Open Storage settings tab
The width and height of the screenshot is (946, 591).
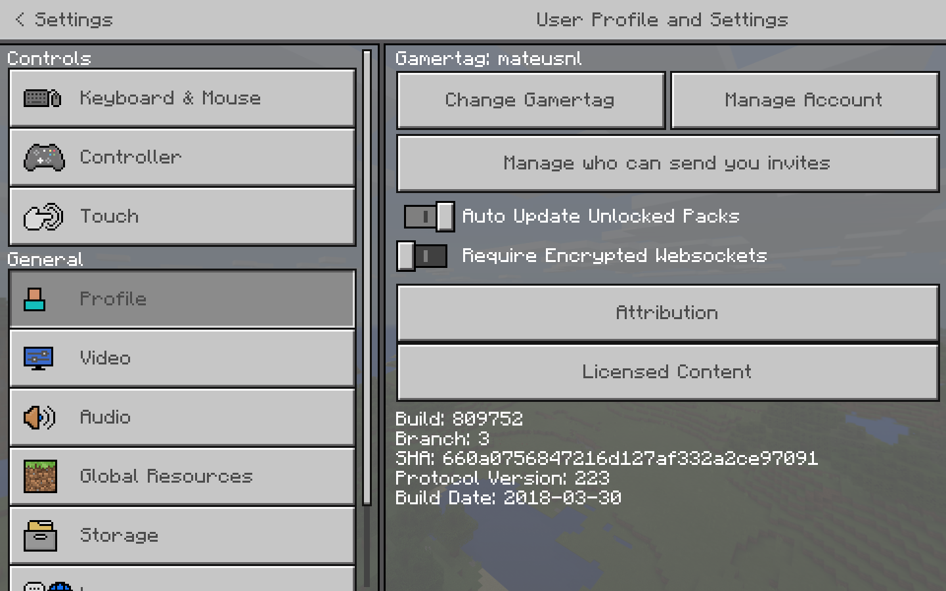[183, 536]
